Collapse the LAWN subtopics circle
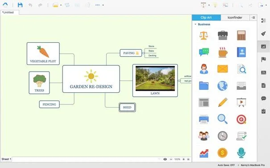270x168 pixels. [179, 80]
